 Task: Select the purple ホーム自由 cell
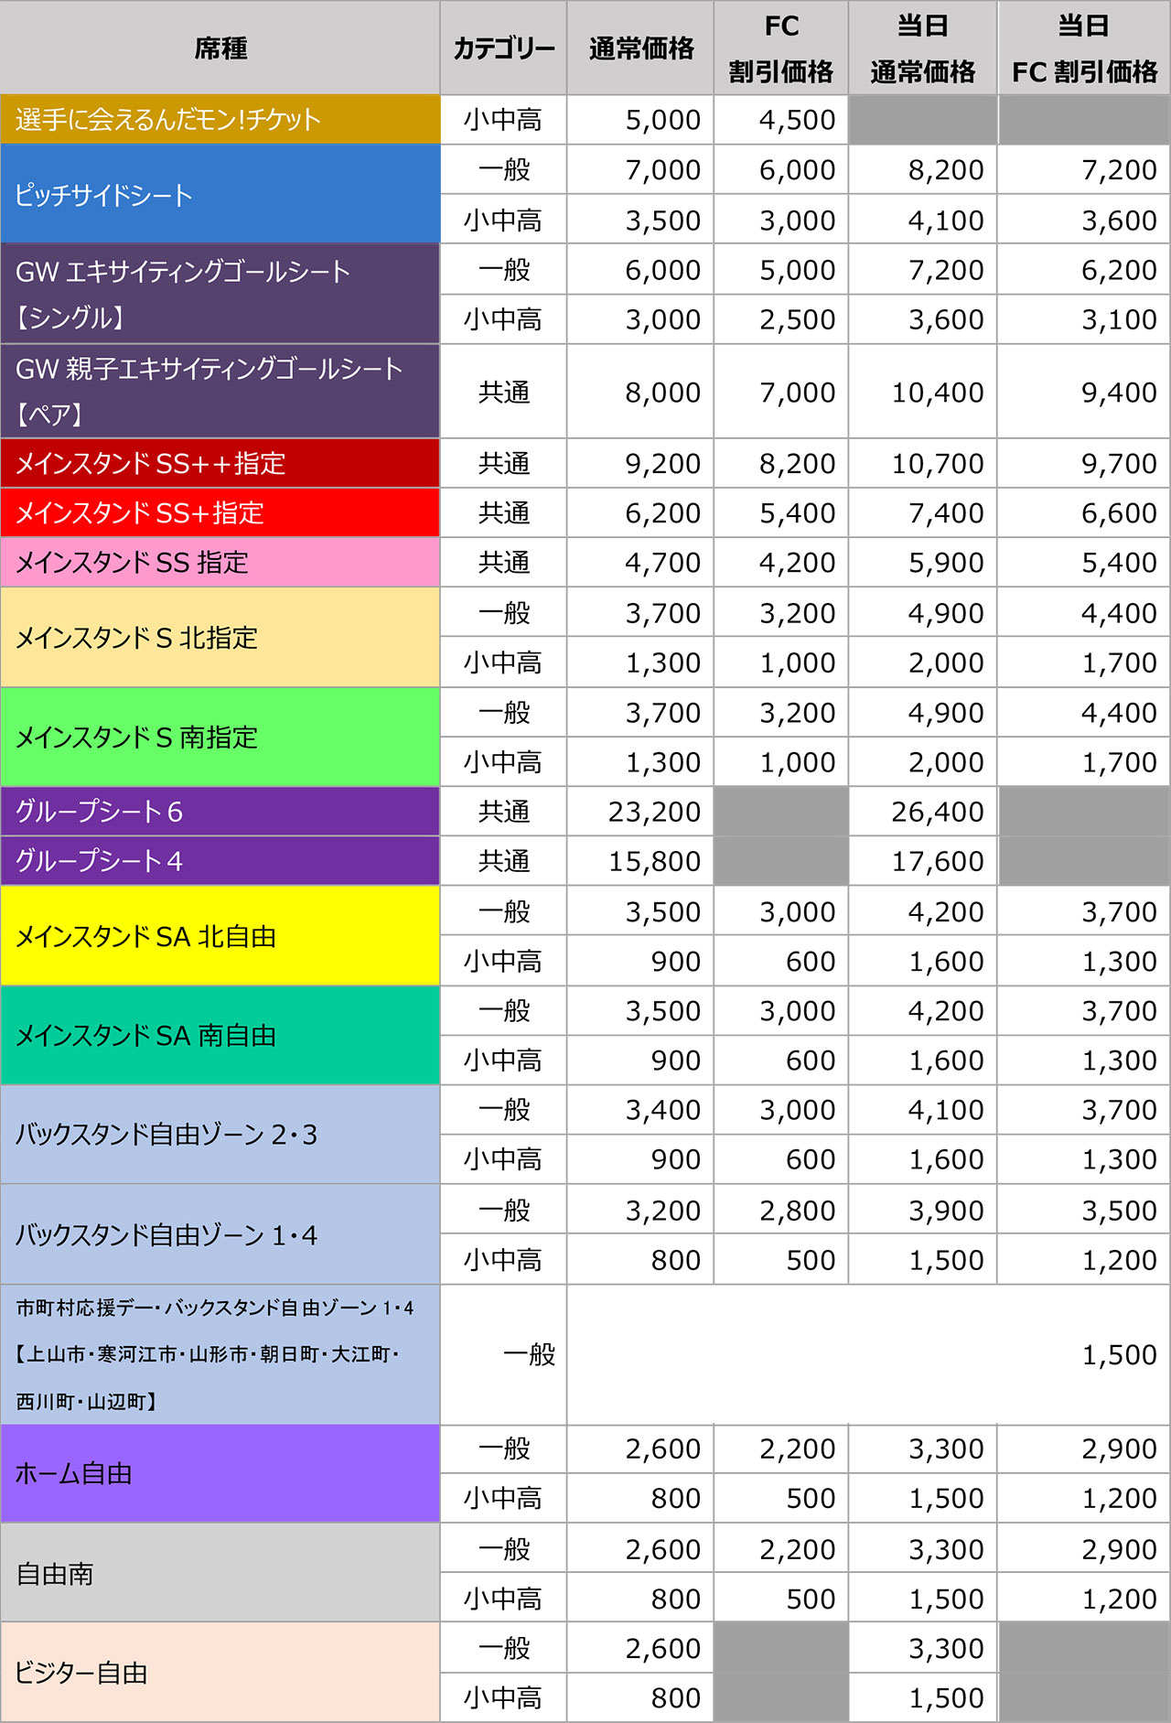(220, 1473)
